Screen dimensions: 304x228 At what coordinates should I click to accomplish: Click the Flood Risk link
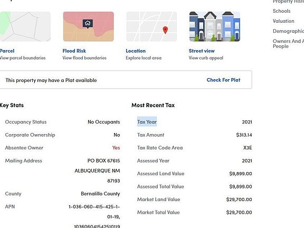pos(74,51)
